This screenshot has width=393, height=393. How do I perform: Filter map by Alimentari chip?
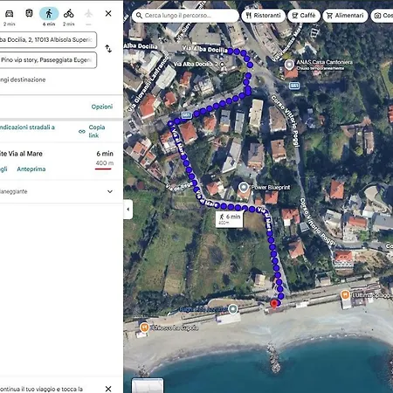coord(345,16)
